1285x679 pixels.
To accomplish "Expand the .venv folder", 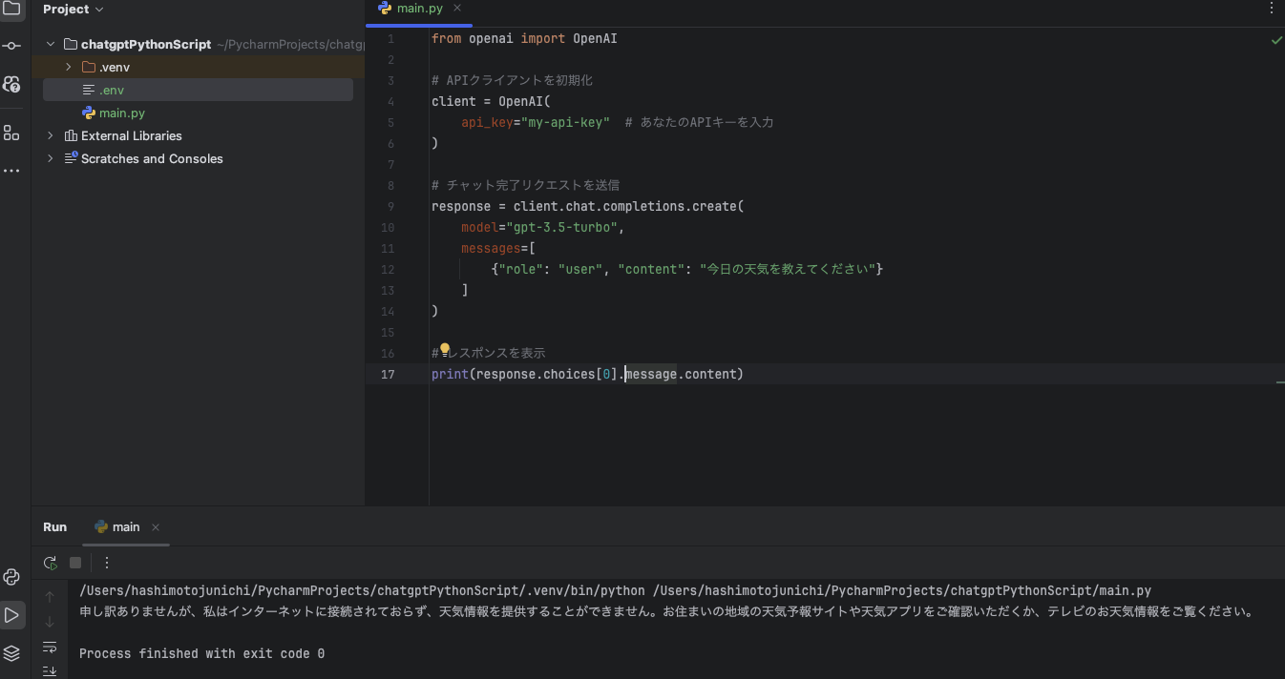I will pos(67,67).
